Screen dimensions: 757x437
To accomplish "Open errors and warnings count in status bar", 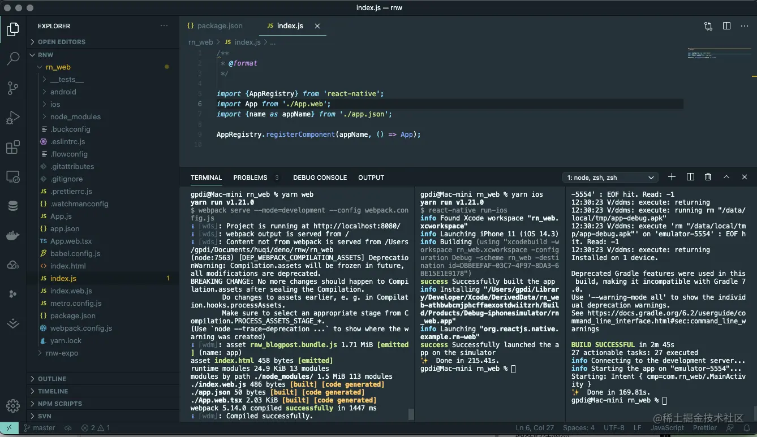I will pos(96,428).
